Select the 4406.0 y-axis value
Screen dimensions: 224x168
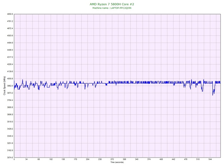point(10,50)
